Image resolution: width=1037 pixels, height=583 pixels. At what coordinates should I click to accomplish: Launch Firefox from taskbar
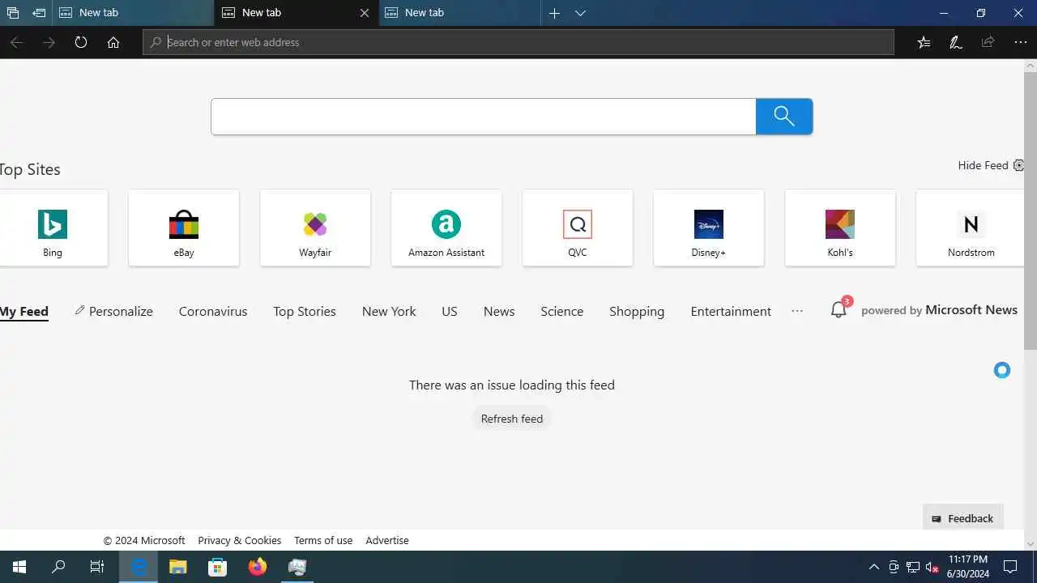coord(258,567)
